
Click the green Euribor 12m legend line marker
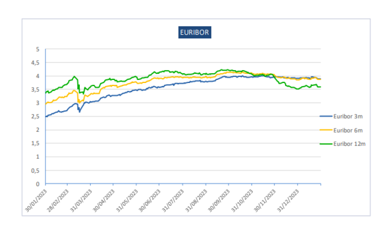[326, 144]
